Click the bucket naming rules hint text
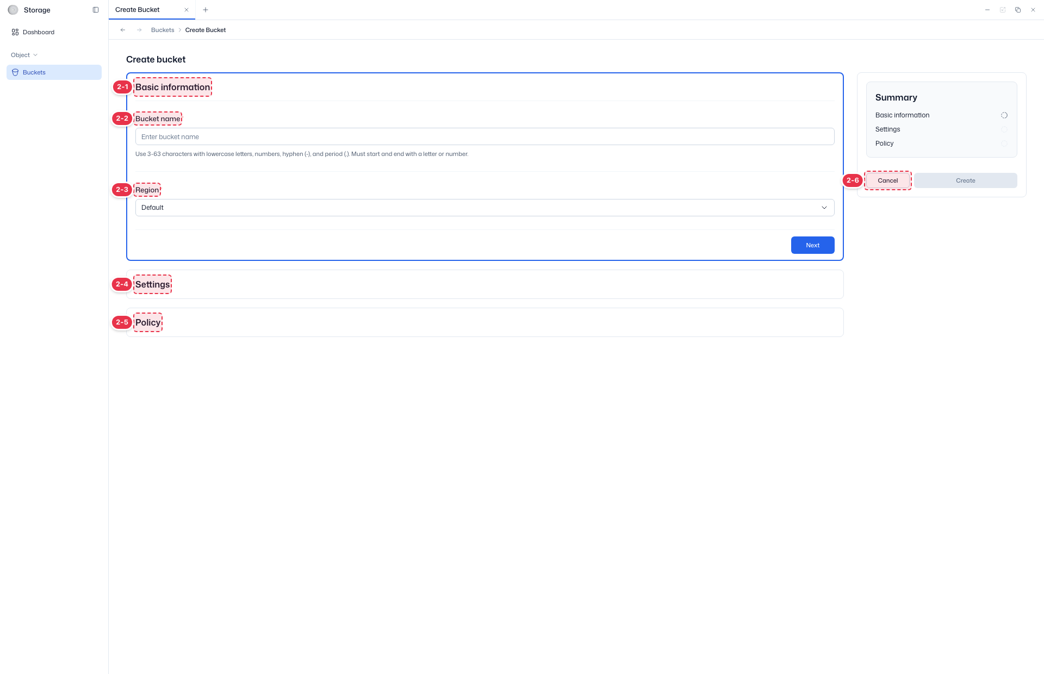The width and height of the screenshot is (1044, 674). [x=302, y=154]
